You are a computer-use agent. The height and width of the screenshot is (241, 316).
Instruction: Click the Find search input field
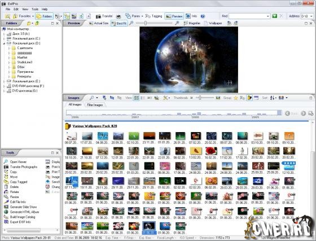tap(249, 16)
